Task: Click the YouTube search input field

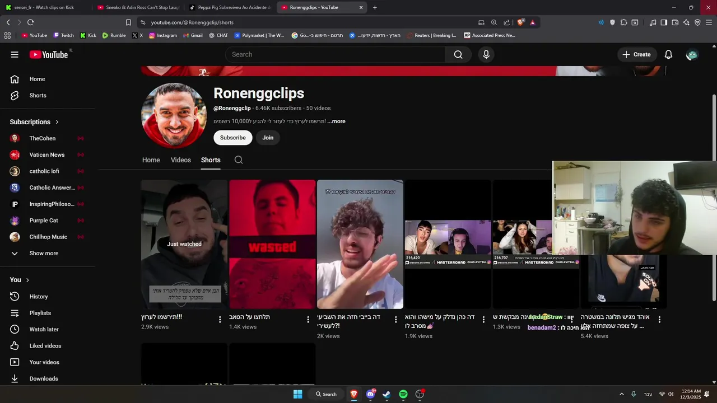Action: (x=336, y=54)
